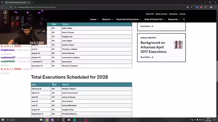Expand State & Federal Info menu
218x122 pixels.
point(154,19)
